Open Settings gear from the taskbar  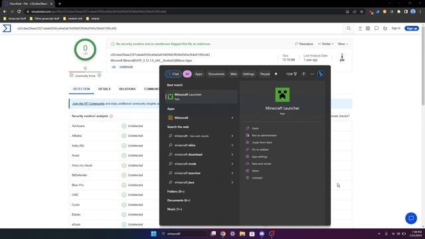click(x=232, y=234)
